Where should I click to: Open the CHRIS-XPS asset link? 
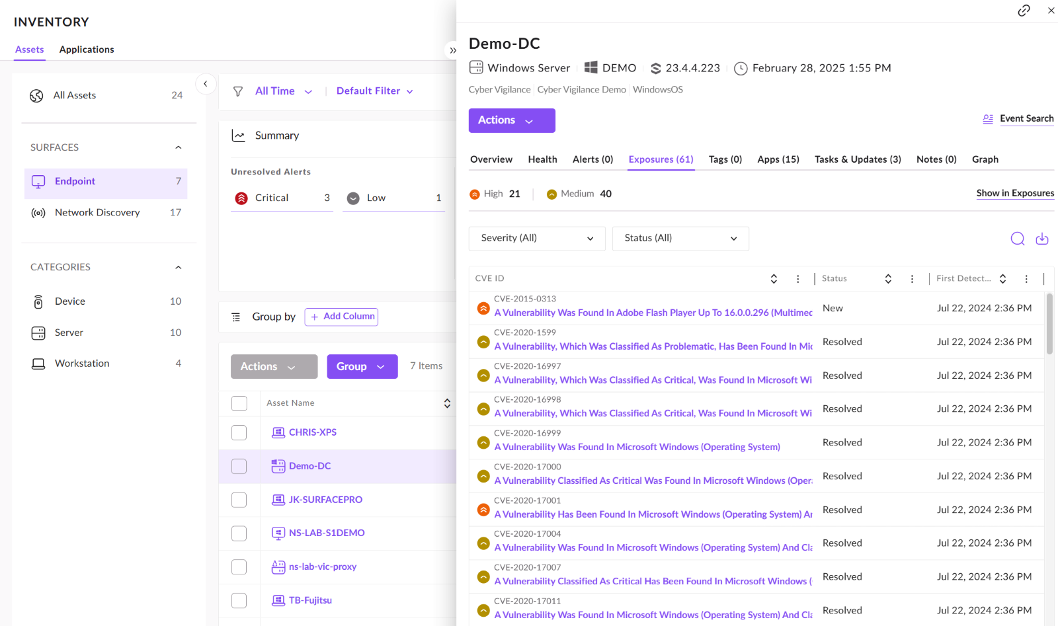click(313, 433)
